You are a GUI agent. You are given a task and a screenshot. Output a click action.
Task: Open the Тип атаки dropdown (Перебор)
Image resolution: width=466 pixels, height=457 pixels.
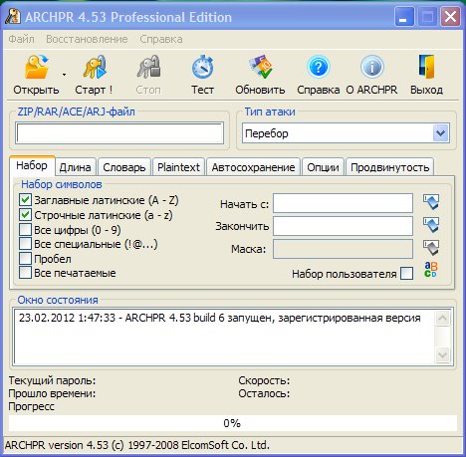tap(346, 133)
